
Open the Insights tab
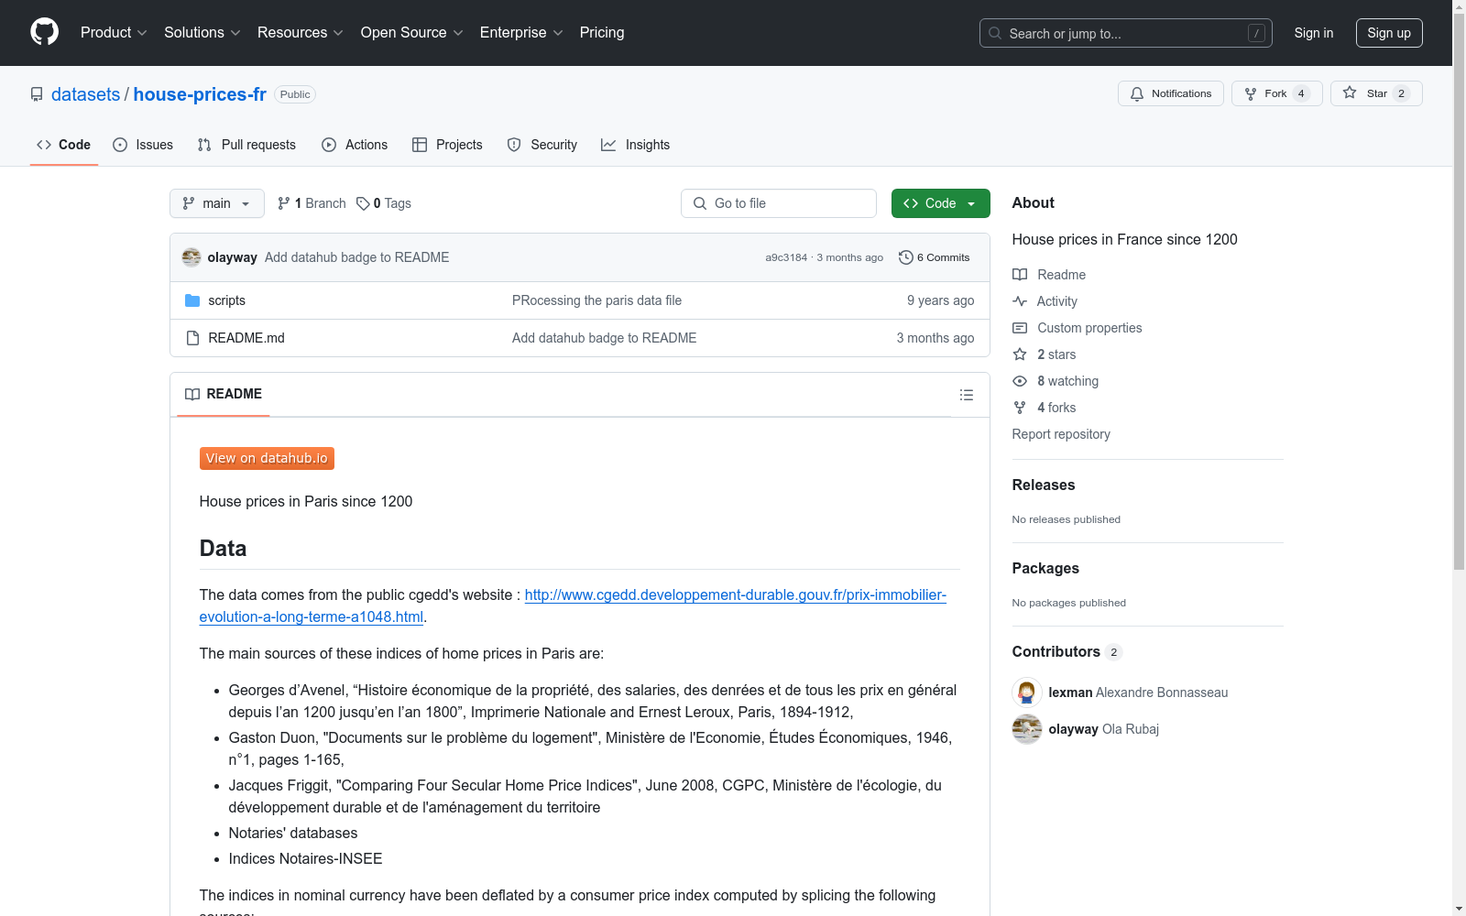pyautogui.click(x=635, y=145)
